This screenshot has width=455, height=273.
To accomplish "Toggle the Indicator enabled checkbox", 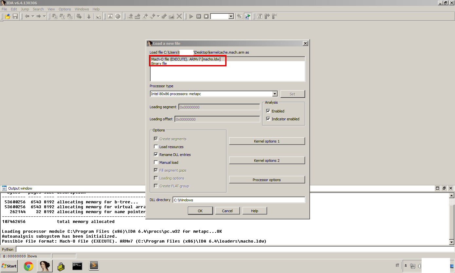I will [x=268, y=119].
